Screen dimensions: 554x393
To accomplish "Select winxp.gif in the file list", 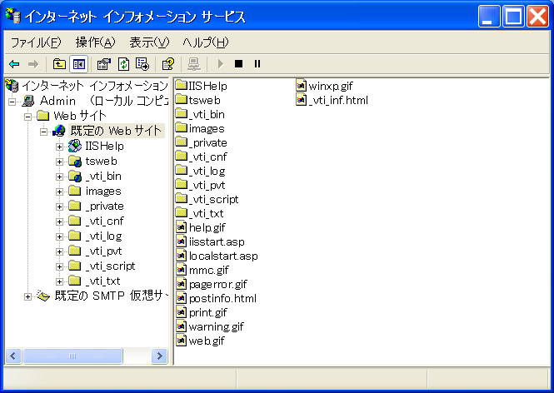I will click(332, 85).
